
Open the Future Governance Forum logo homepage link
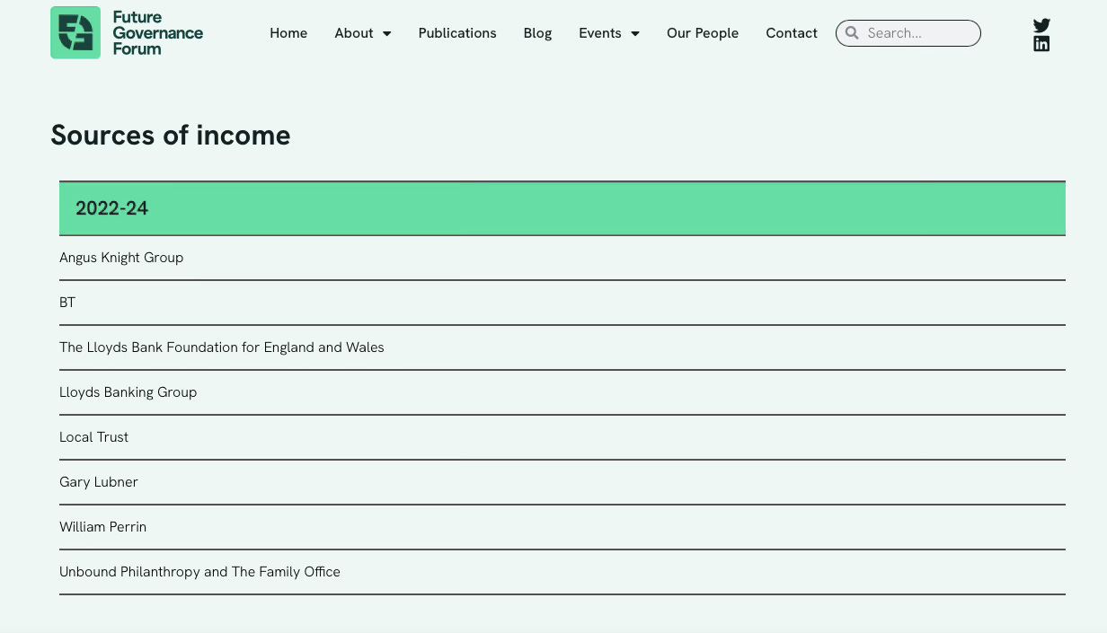point(127,32)
